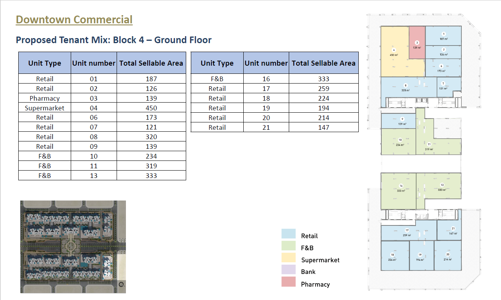This screenshot has width=501, height=300.
Task: Click the table cell with area 173
Action: (151, 117)
